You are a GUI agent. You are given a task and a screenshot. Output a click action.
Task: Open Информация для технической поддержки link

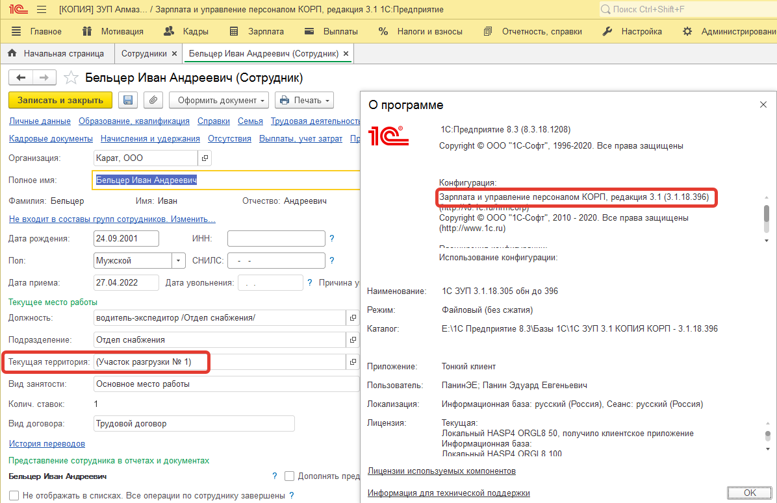pos(448,493)
